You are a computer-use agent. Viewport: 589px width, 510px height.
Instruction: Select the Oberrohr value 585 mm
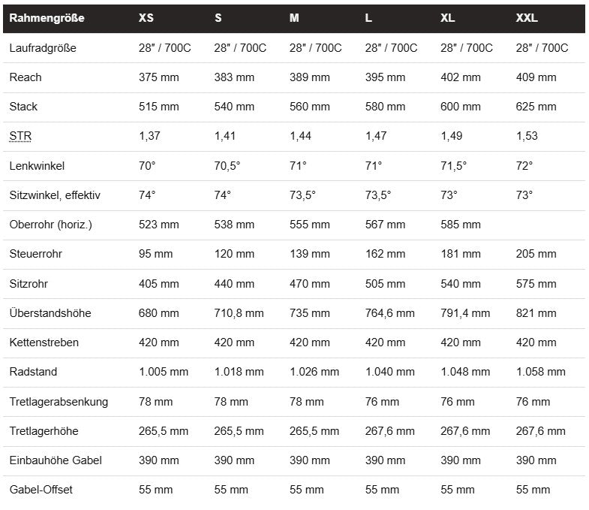[x=460, y=225]
